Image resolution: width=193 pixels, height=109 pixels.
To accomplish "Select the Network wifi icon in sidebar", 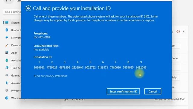I will [7, 38].
